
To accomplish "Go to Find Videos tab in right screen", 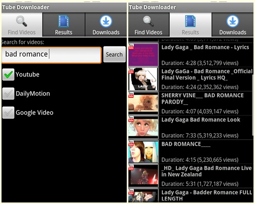I will point(149,25).
